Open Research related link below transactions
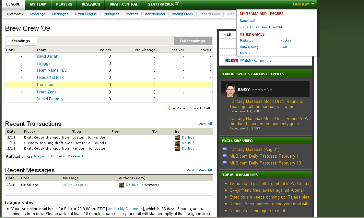Image resolution: width=364 pixels, height=218 pixels. tap(76, 156)
